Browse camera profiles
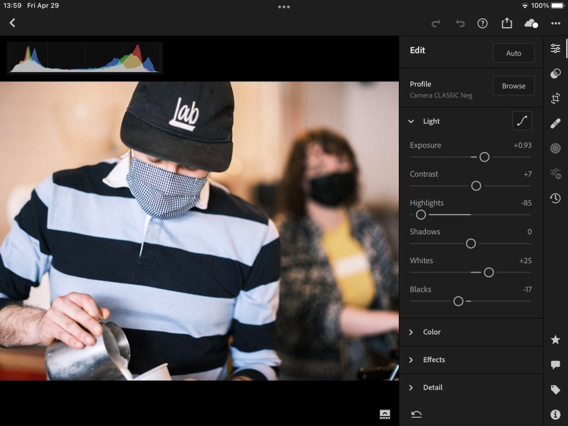 (513, 86)
